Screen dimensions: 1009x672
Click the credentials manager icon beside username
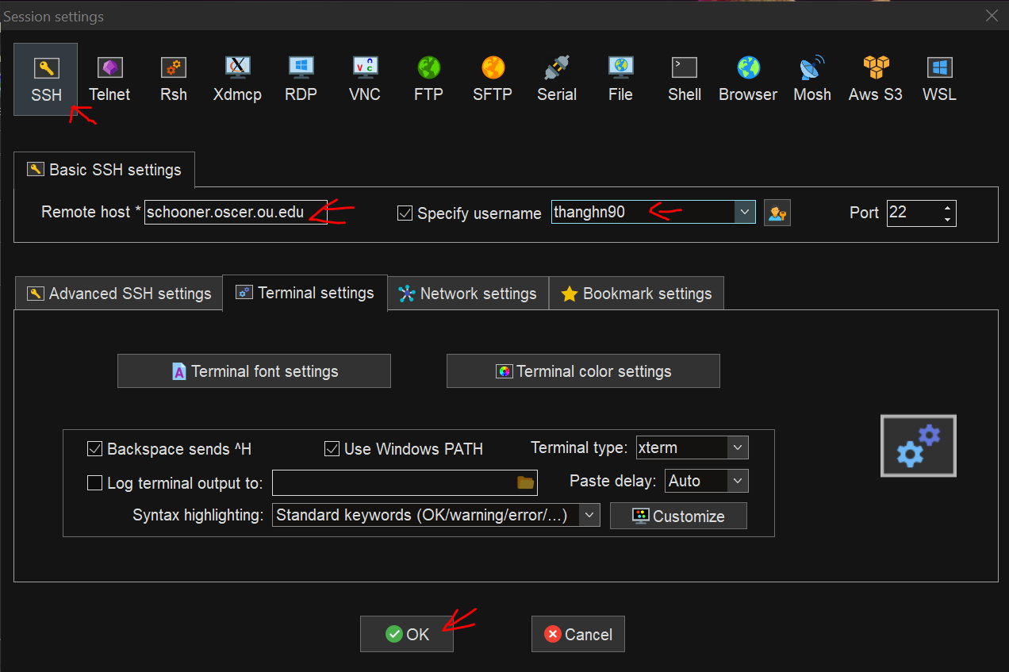tap(777, 213)
